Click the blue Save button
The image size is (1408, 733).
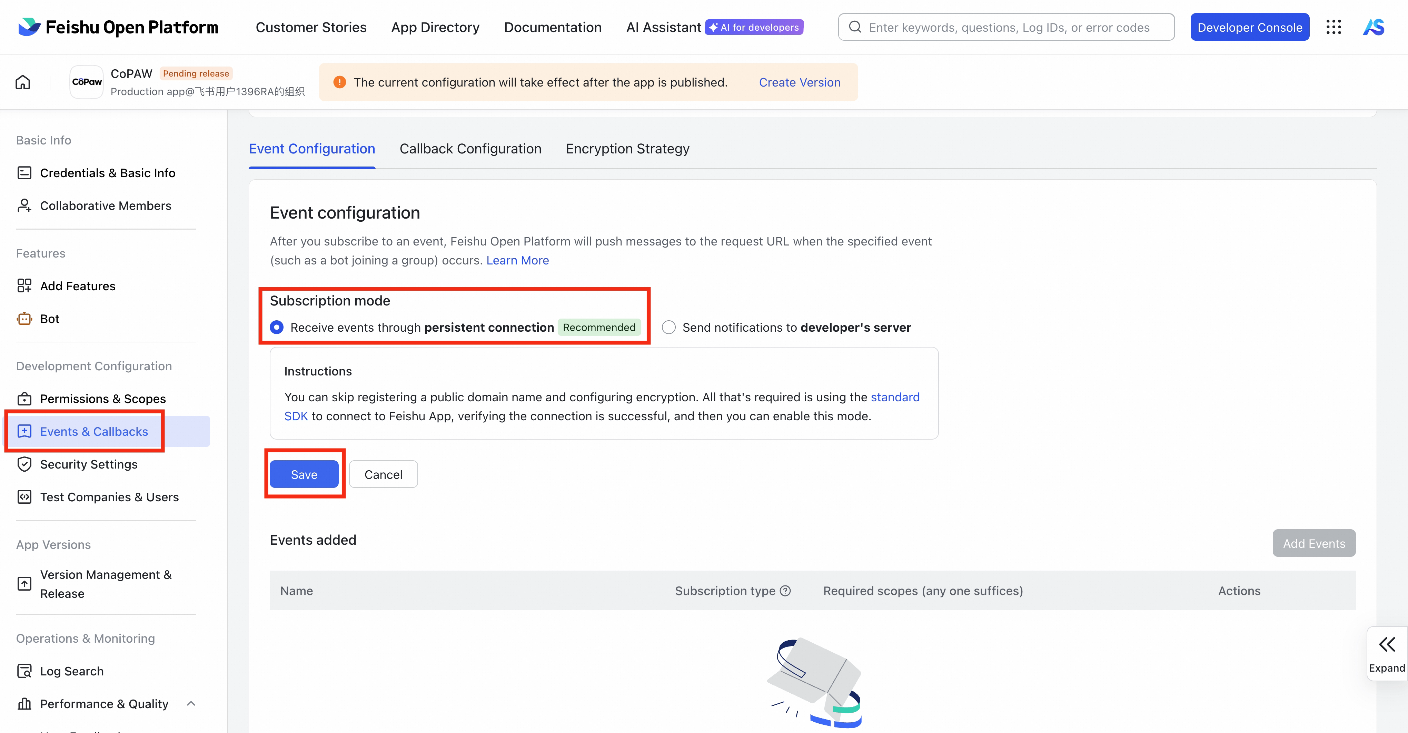304,474
